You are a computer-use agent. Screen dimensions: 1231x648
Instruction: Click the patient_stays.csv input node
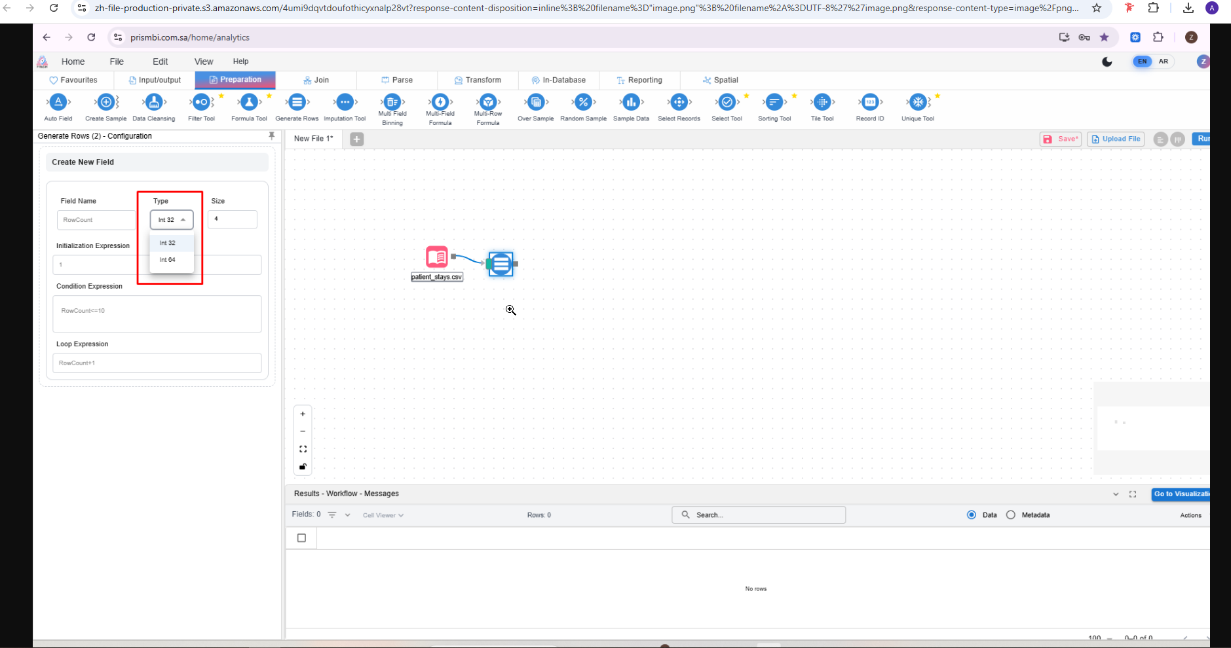(437, 257)
